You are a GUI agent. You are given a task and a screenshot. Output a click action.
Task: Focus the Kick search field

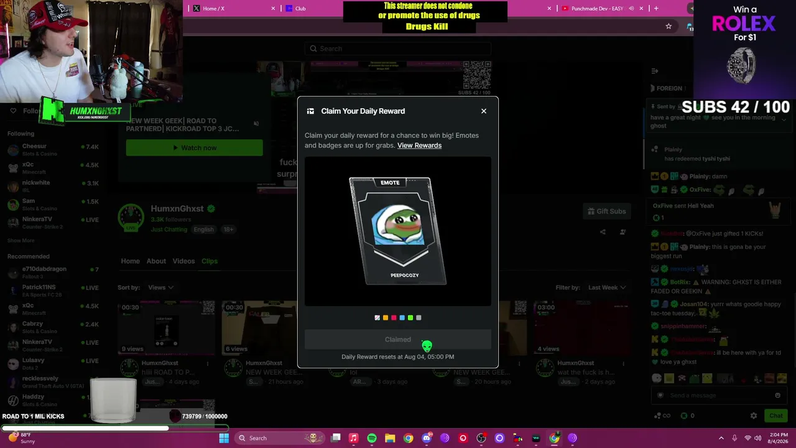pyautogui.click(x=398, y=49)
